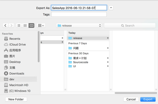This screenshot has height=104, width=158.
Task: Click the column resize handle after Today column
Action: coord(111,89)
